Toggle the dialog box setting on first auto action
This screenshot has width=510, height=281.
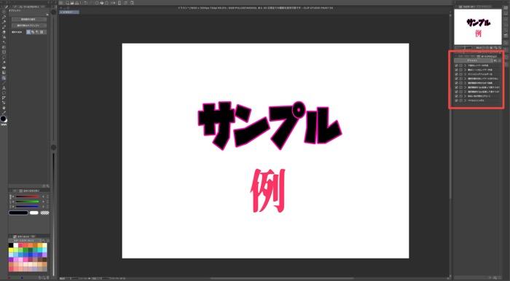(x=460, y=66)
